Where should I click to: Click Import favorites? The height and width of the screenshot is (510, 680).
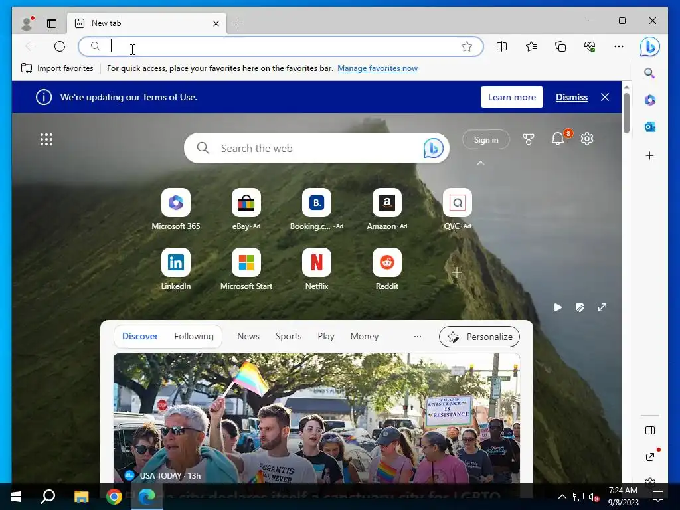[57, 68]
